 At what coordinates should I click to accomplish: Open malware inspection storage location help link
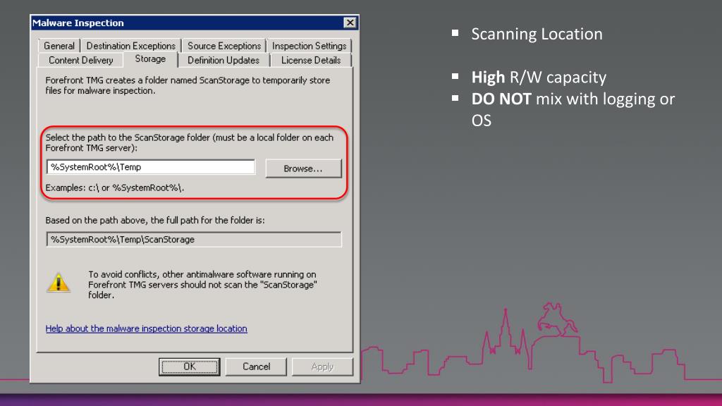point(147,328)
